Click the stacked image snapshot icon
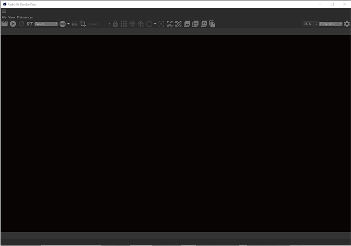Viewport: 351px width, 246px height. [x=187, y=24]
